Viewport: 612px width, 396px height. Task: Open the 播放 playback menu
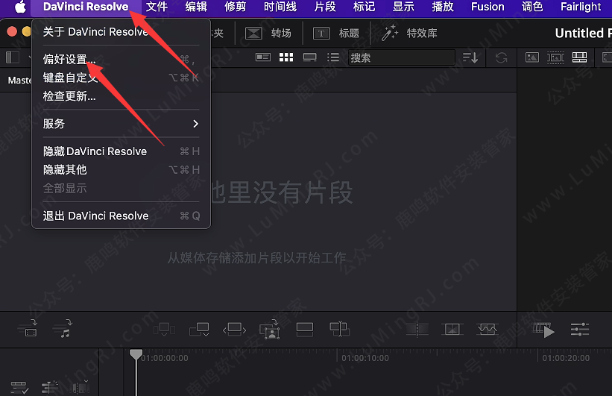pos(443,7)
